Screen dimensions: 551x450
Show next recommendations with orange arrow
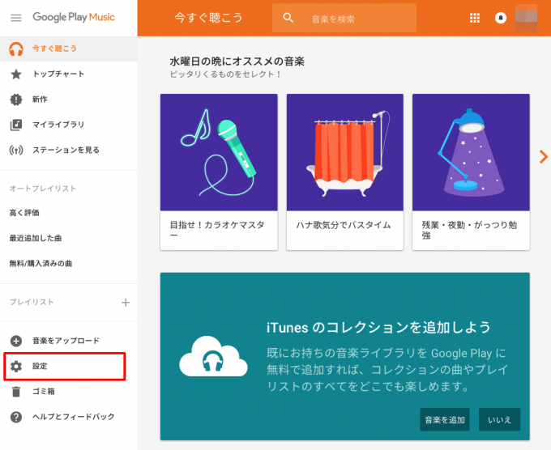pyautogui.click(x=544, y=157)
